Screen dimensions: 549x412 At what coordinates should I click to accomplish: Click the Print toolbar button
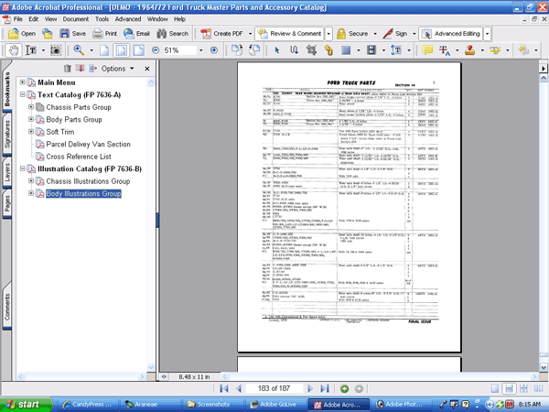[x=104, y=34]
